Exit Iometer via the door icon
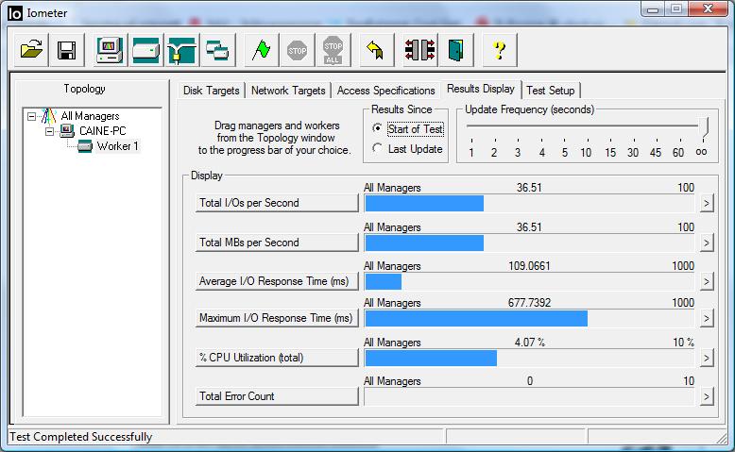Image resolution: width=735 pixels, height=452 pixels. [455, 50]
